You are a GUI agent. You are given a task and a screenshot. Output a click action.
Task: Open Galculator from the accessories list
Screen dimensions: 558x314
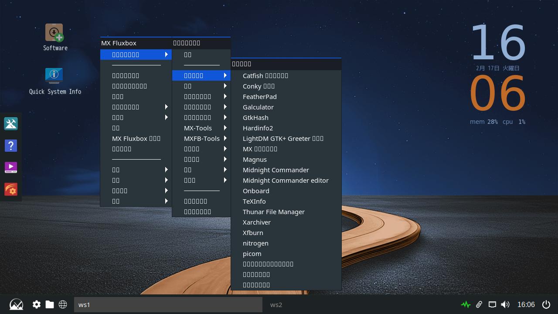point(258,107)
